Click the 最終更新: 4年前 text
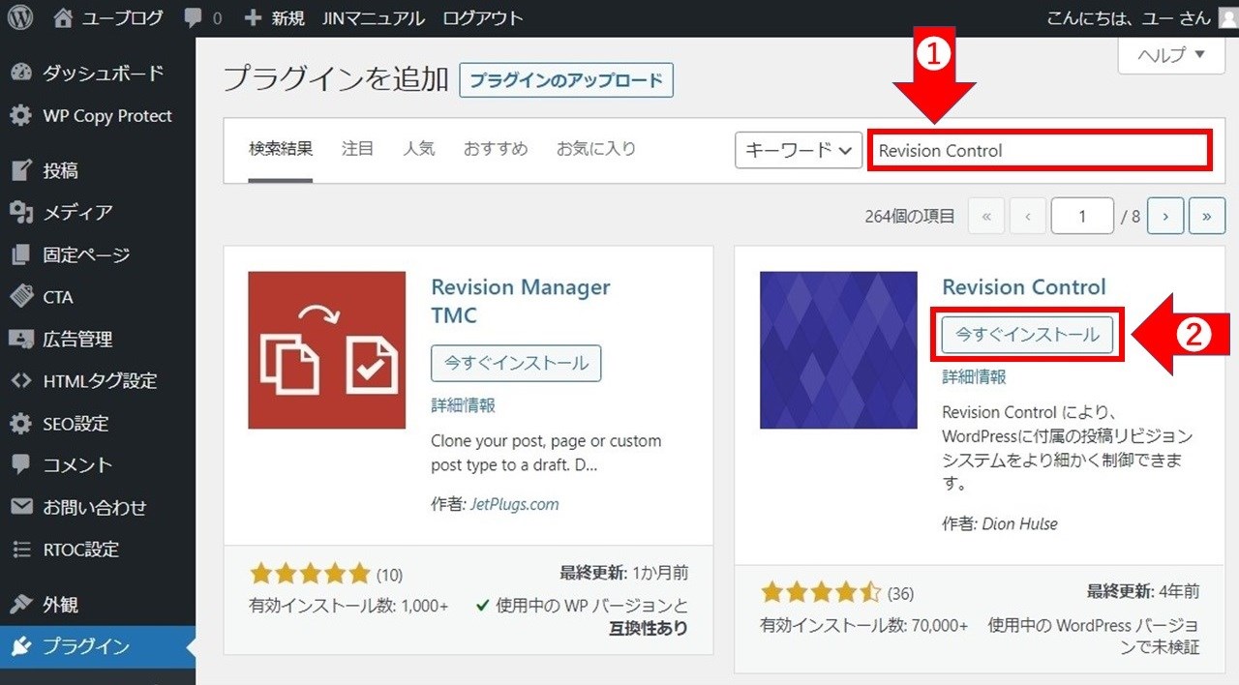 pos(1143,591)
